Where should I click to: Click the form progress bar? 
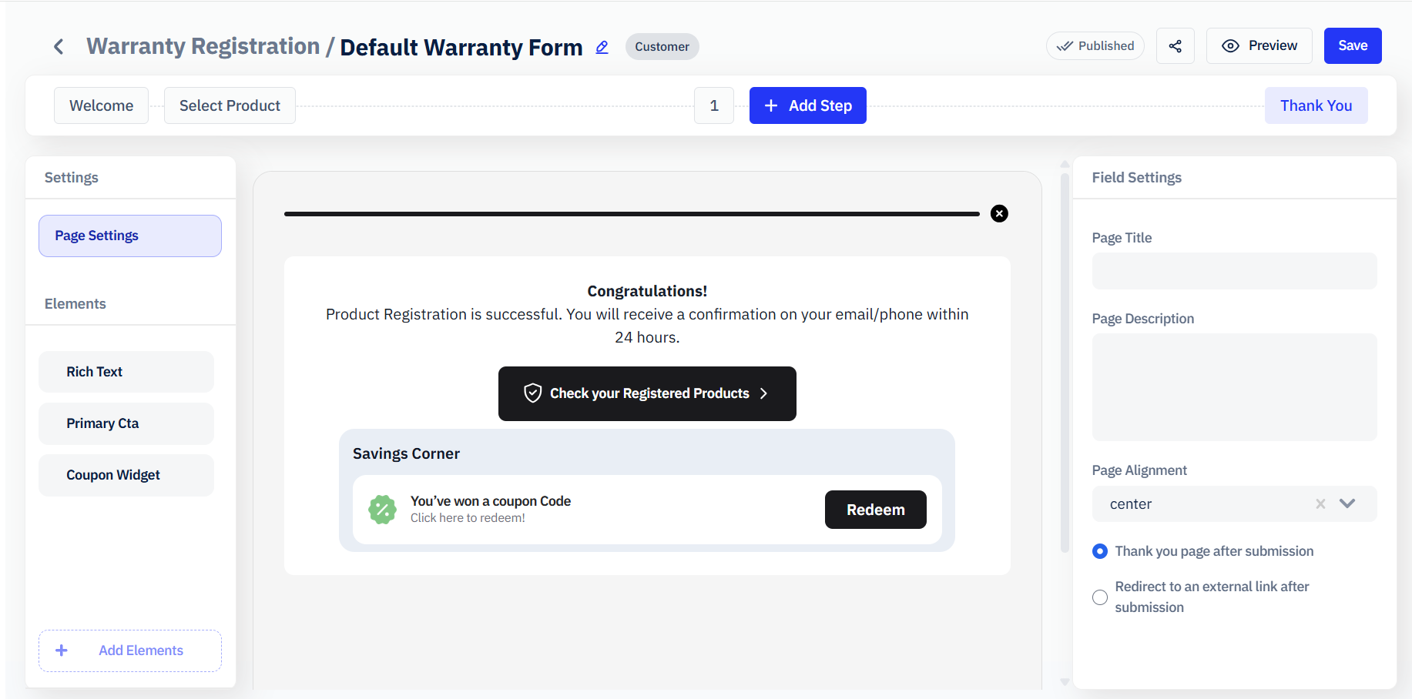[632, 214]
